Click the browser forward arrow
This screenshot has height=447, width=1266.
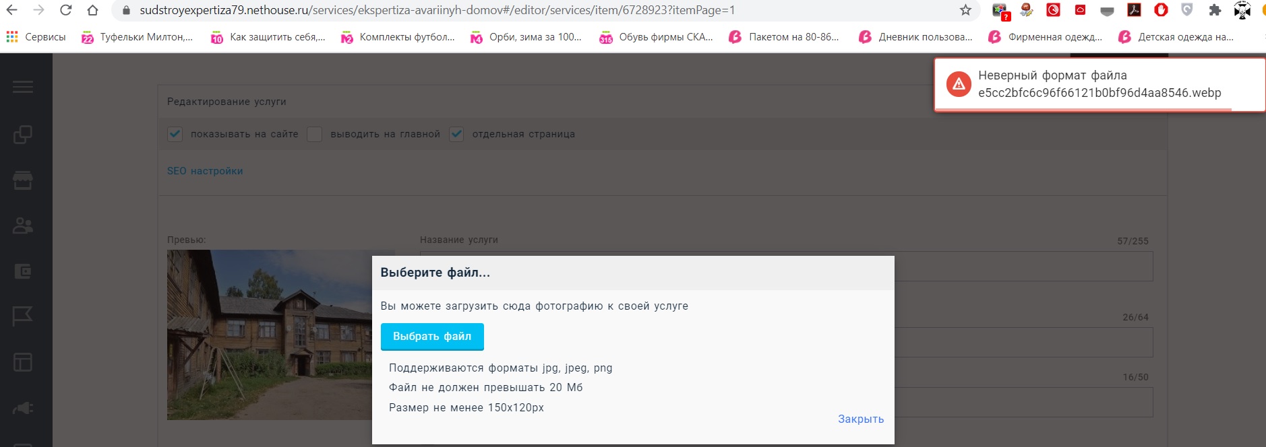[38, 10]
